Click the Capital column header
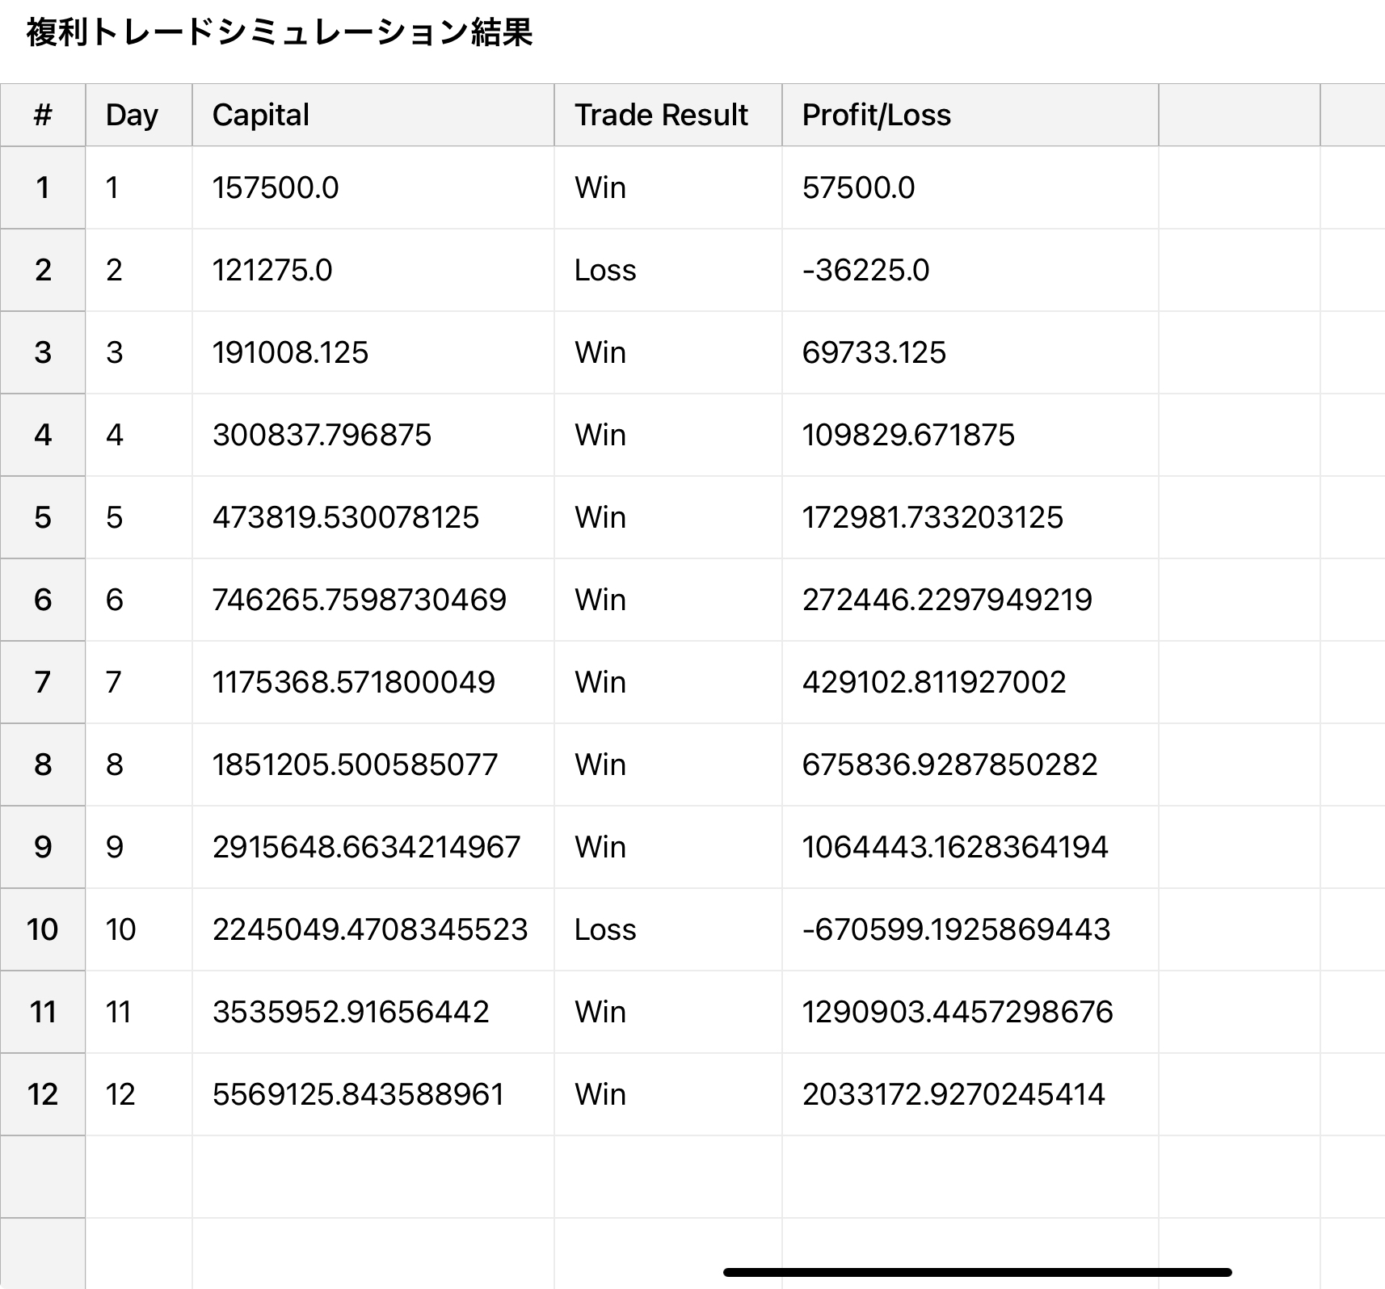This screenshot has width=1385, height=1289. pyautogui.click(x=260, y=115)
